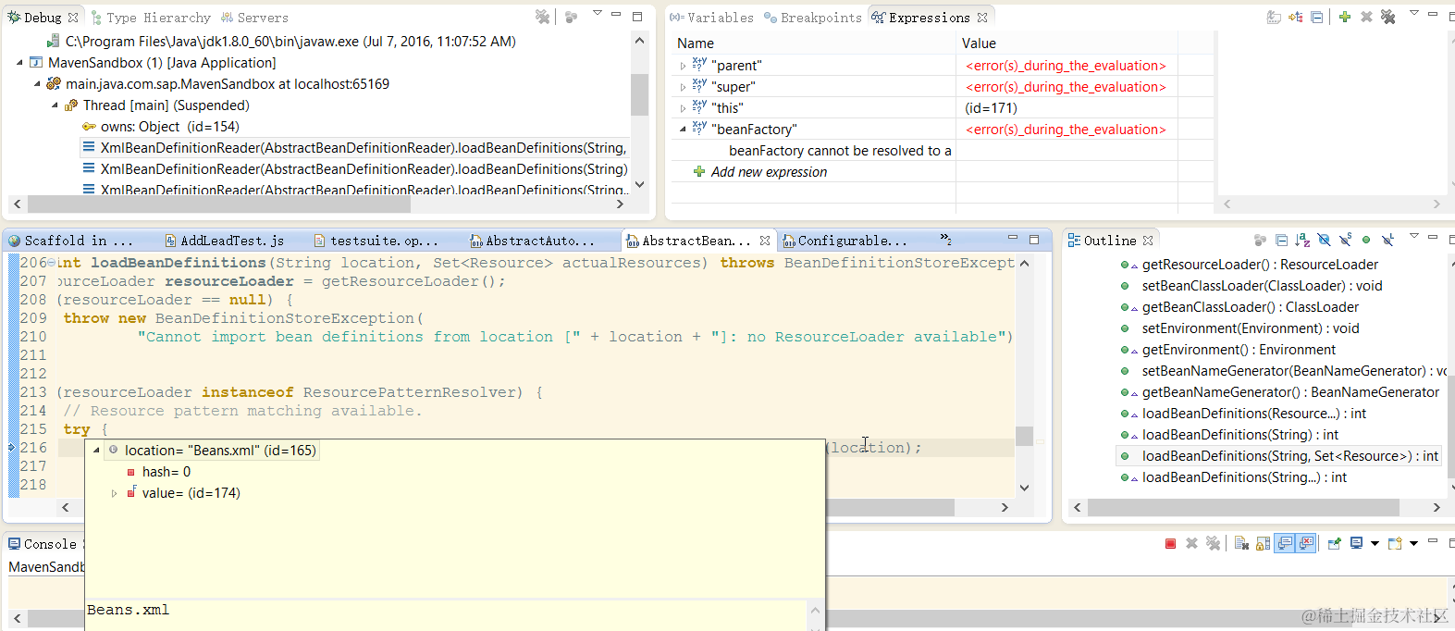
Task: Terminate the running launch in Console
Action: pos(1170,544)
